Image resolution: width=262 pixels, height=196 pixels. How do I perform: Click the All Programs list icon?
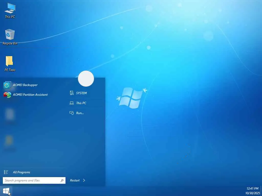pyautogui.click(x=6, y=172)
